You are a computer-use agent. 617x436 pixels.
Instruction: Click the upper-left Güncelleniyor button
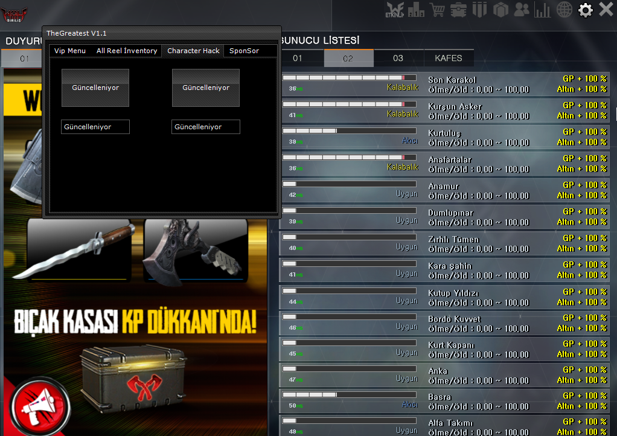point(95,88)
